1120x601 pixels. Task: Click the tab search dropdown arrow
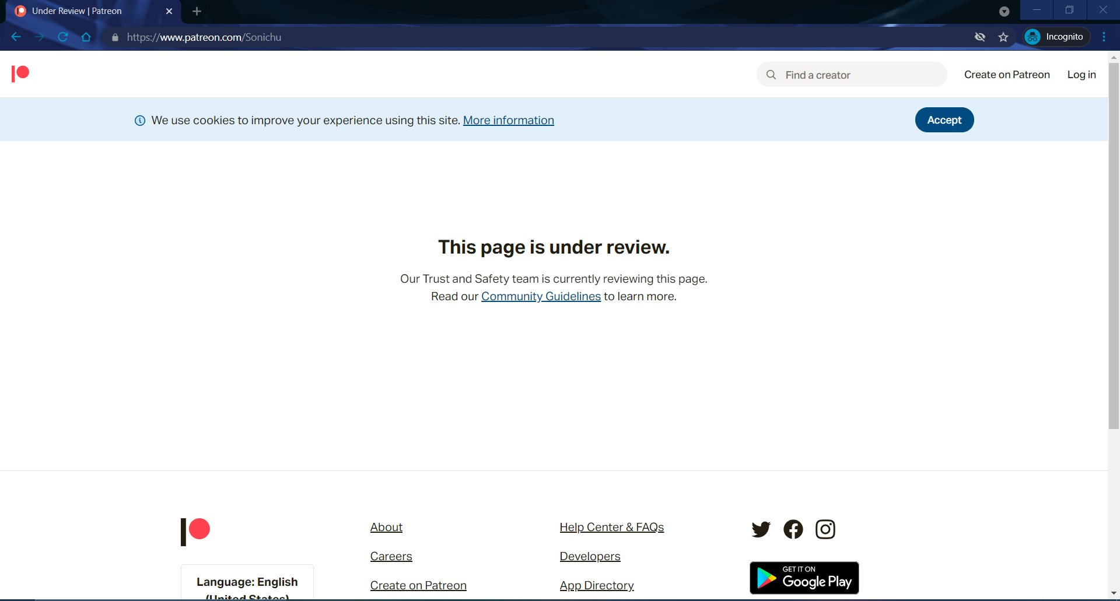coord(1004,11)
